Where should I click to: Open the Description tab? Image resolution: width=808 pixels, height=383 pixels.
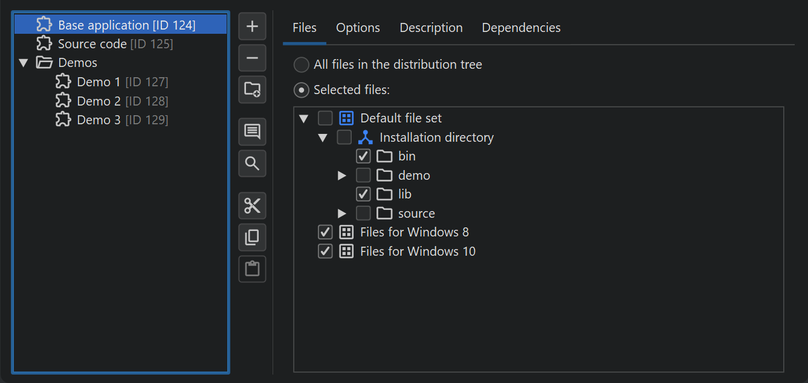click(431, 28)
